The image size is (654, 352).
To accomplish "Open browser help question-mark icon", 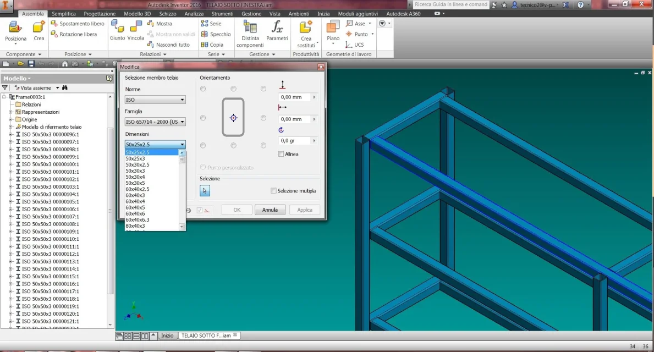I will click(x=109, y=78).
